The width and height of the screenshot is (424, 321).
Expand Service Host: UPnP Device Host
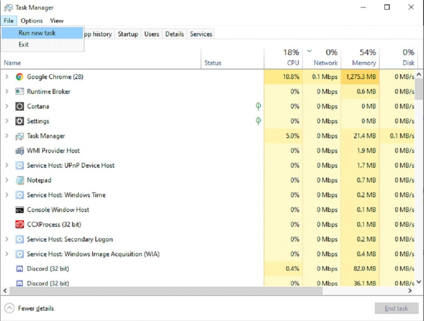click(x=7, y=165)
